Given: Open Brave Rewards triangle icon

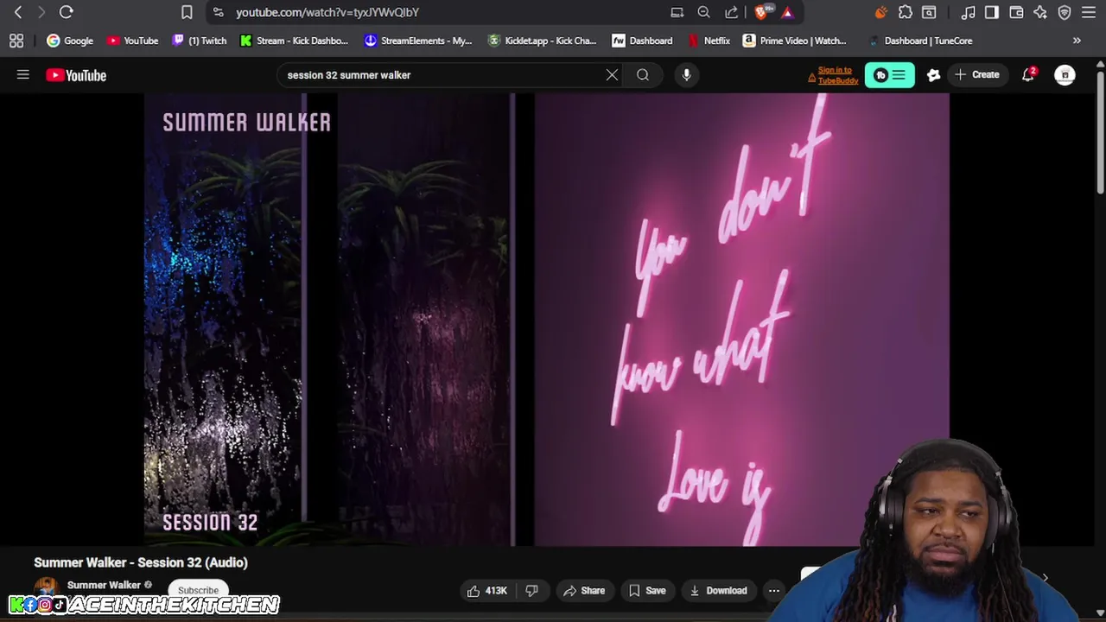Looking at the screenshot, I should (787, 12).
